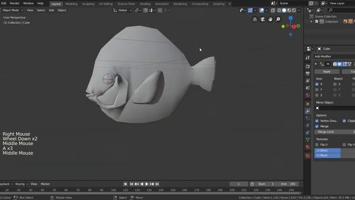Open Global transform orientation dropdown
Image resolution: width=355 pixels, height=200 pixels.
(x=122, y=10)
